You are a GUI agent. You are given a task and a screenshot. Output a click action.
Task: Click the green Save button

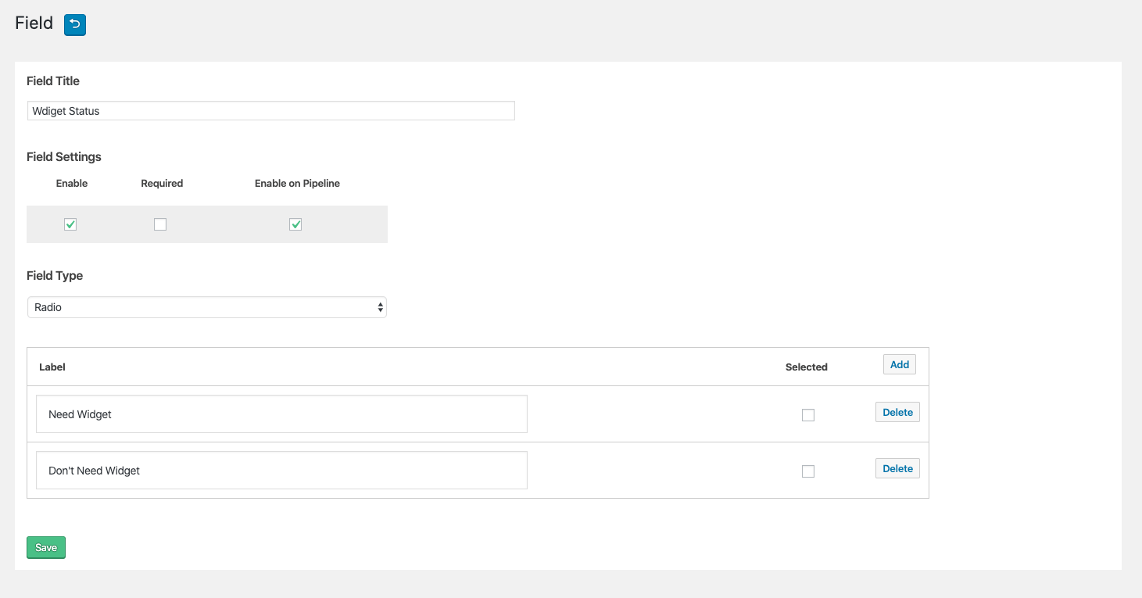click(x=46, y=547)
